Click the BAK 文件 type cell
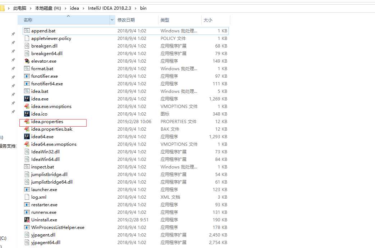The image size is (375, 248). [170, 129]
